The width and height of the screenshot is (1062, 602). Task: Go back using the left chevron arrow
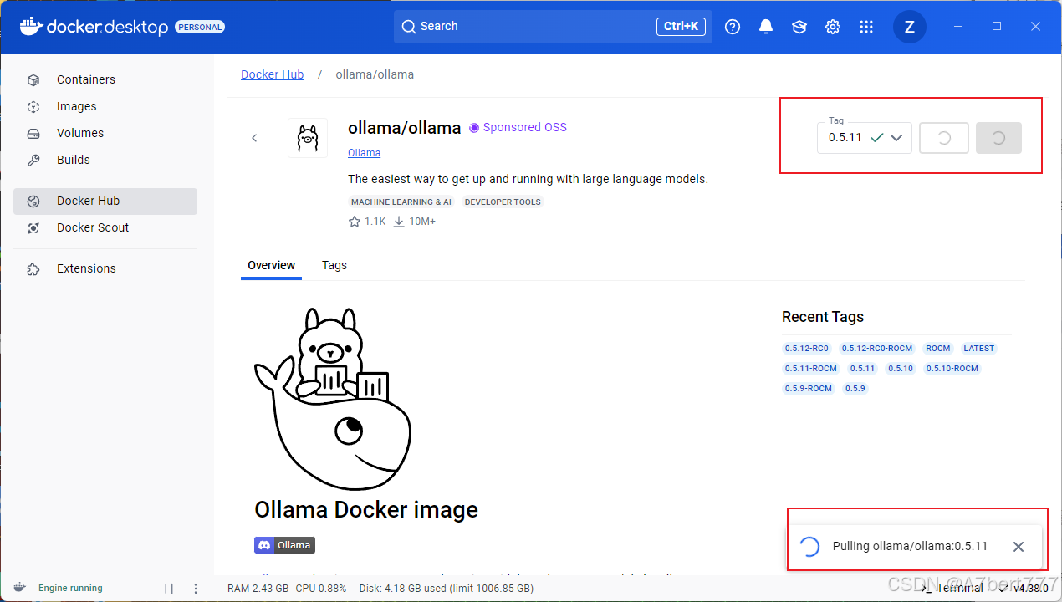pyautogui.click(x=254, y=138)
